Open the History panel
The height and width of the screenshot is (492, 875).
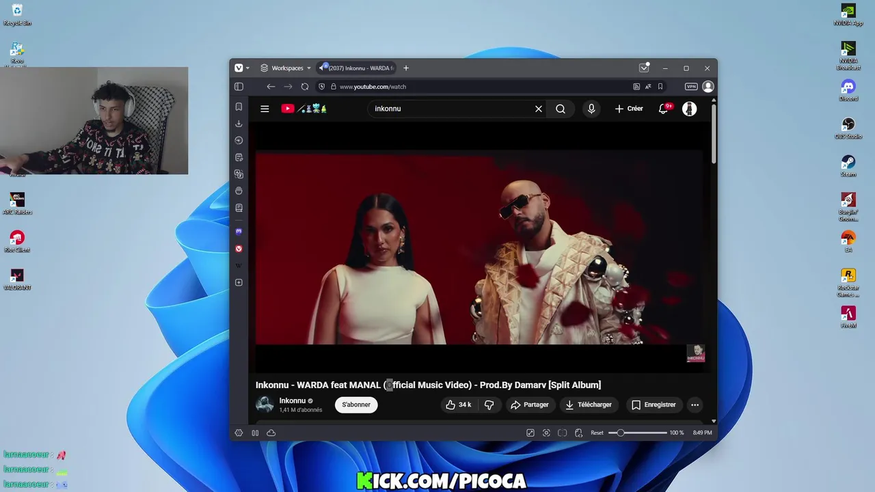point(239,140)
